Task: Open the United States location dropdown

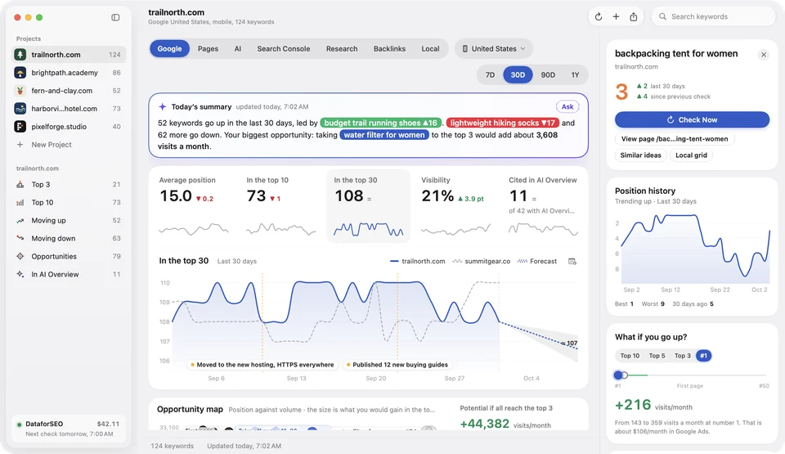Action: [x=494, y=48]
